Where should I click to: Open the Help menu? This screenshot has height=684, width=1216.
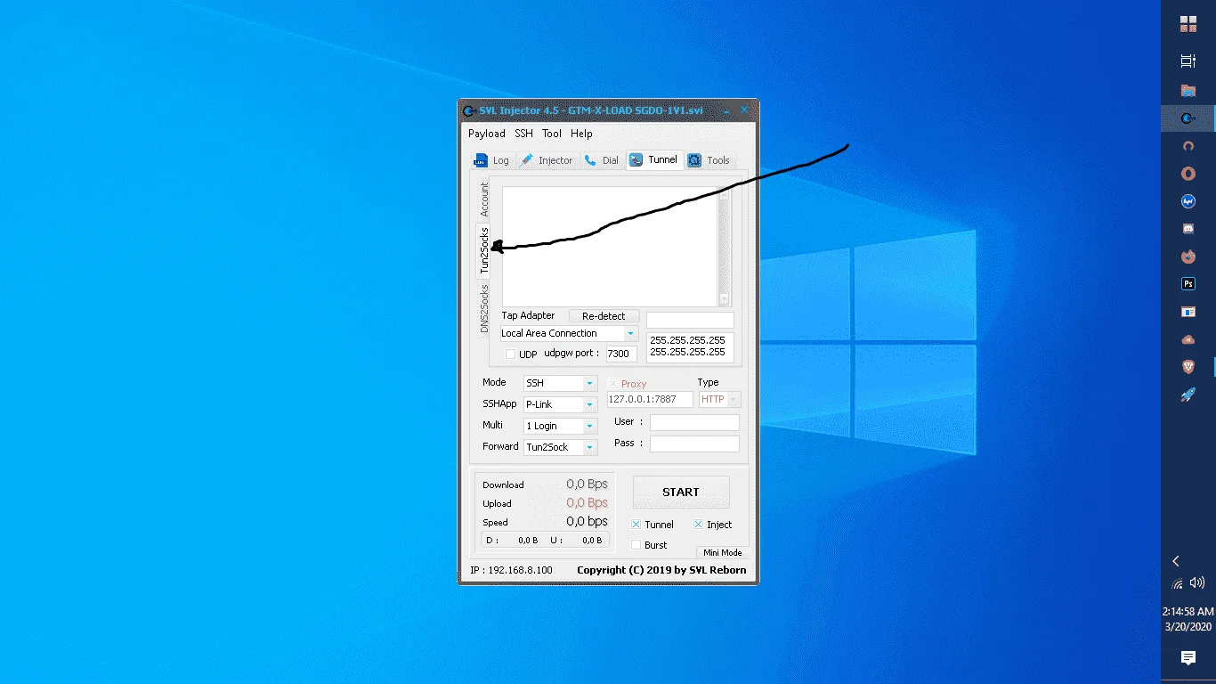click(x=581, y=134)
